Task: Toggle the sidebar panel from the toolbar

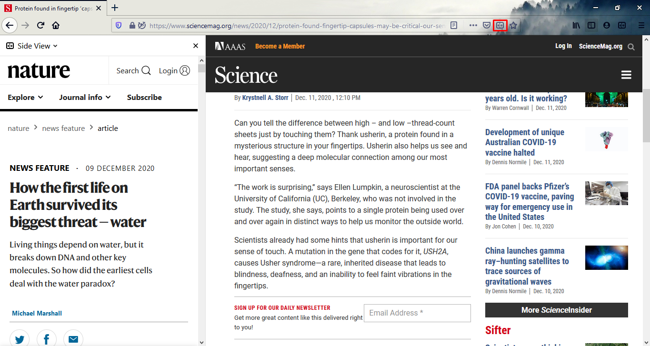Action: click(x=591, y=25)
